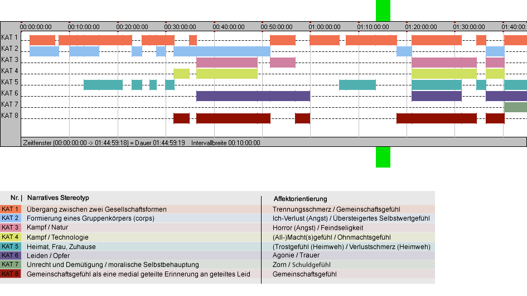Click 'Ich-Verlust (Angst) / Übersteigertes Selbstwertgefühl' text
The width and height of the screenshot is (527, 296).
pyautogui.click(x=351, y=218)
